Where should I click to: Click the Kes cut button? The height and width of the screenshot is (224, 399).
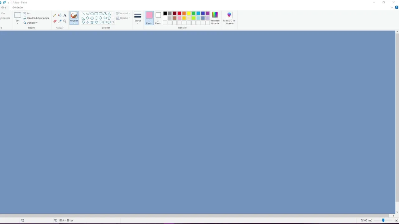pos(3,13)
